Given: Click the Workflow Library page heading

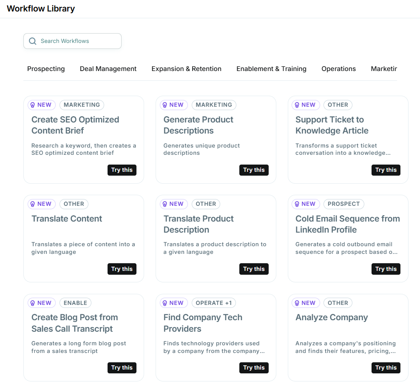Looking at the screenshot, I should coord(41,9).
